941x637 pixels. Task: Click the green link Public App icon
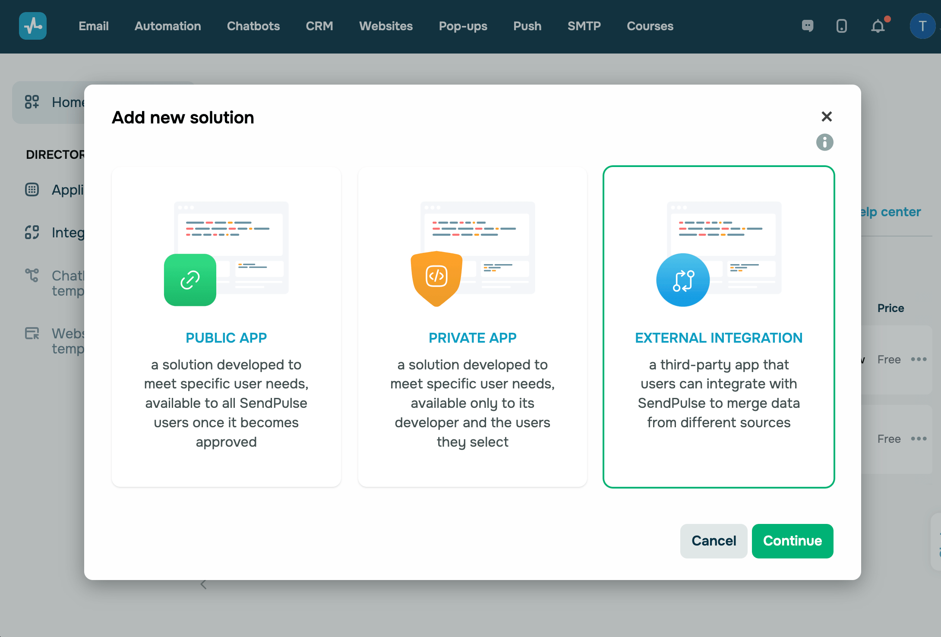[x=190, y=280]
